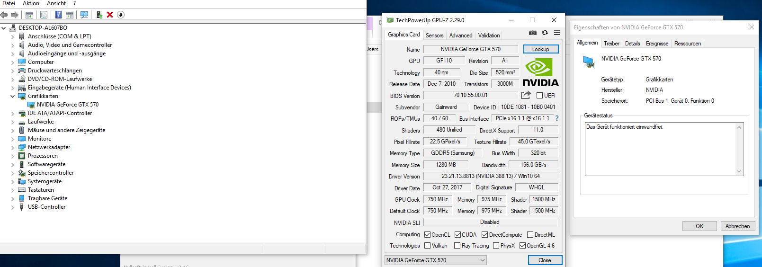Click the Gerätestatus scrollbar down arrow

(739, 171)
